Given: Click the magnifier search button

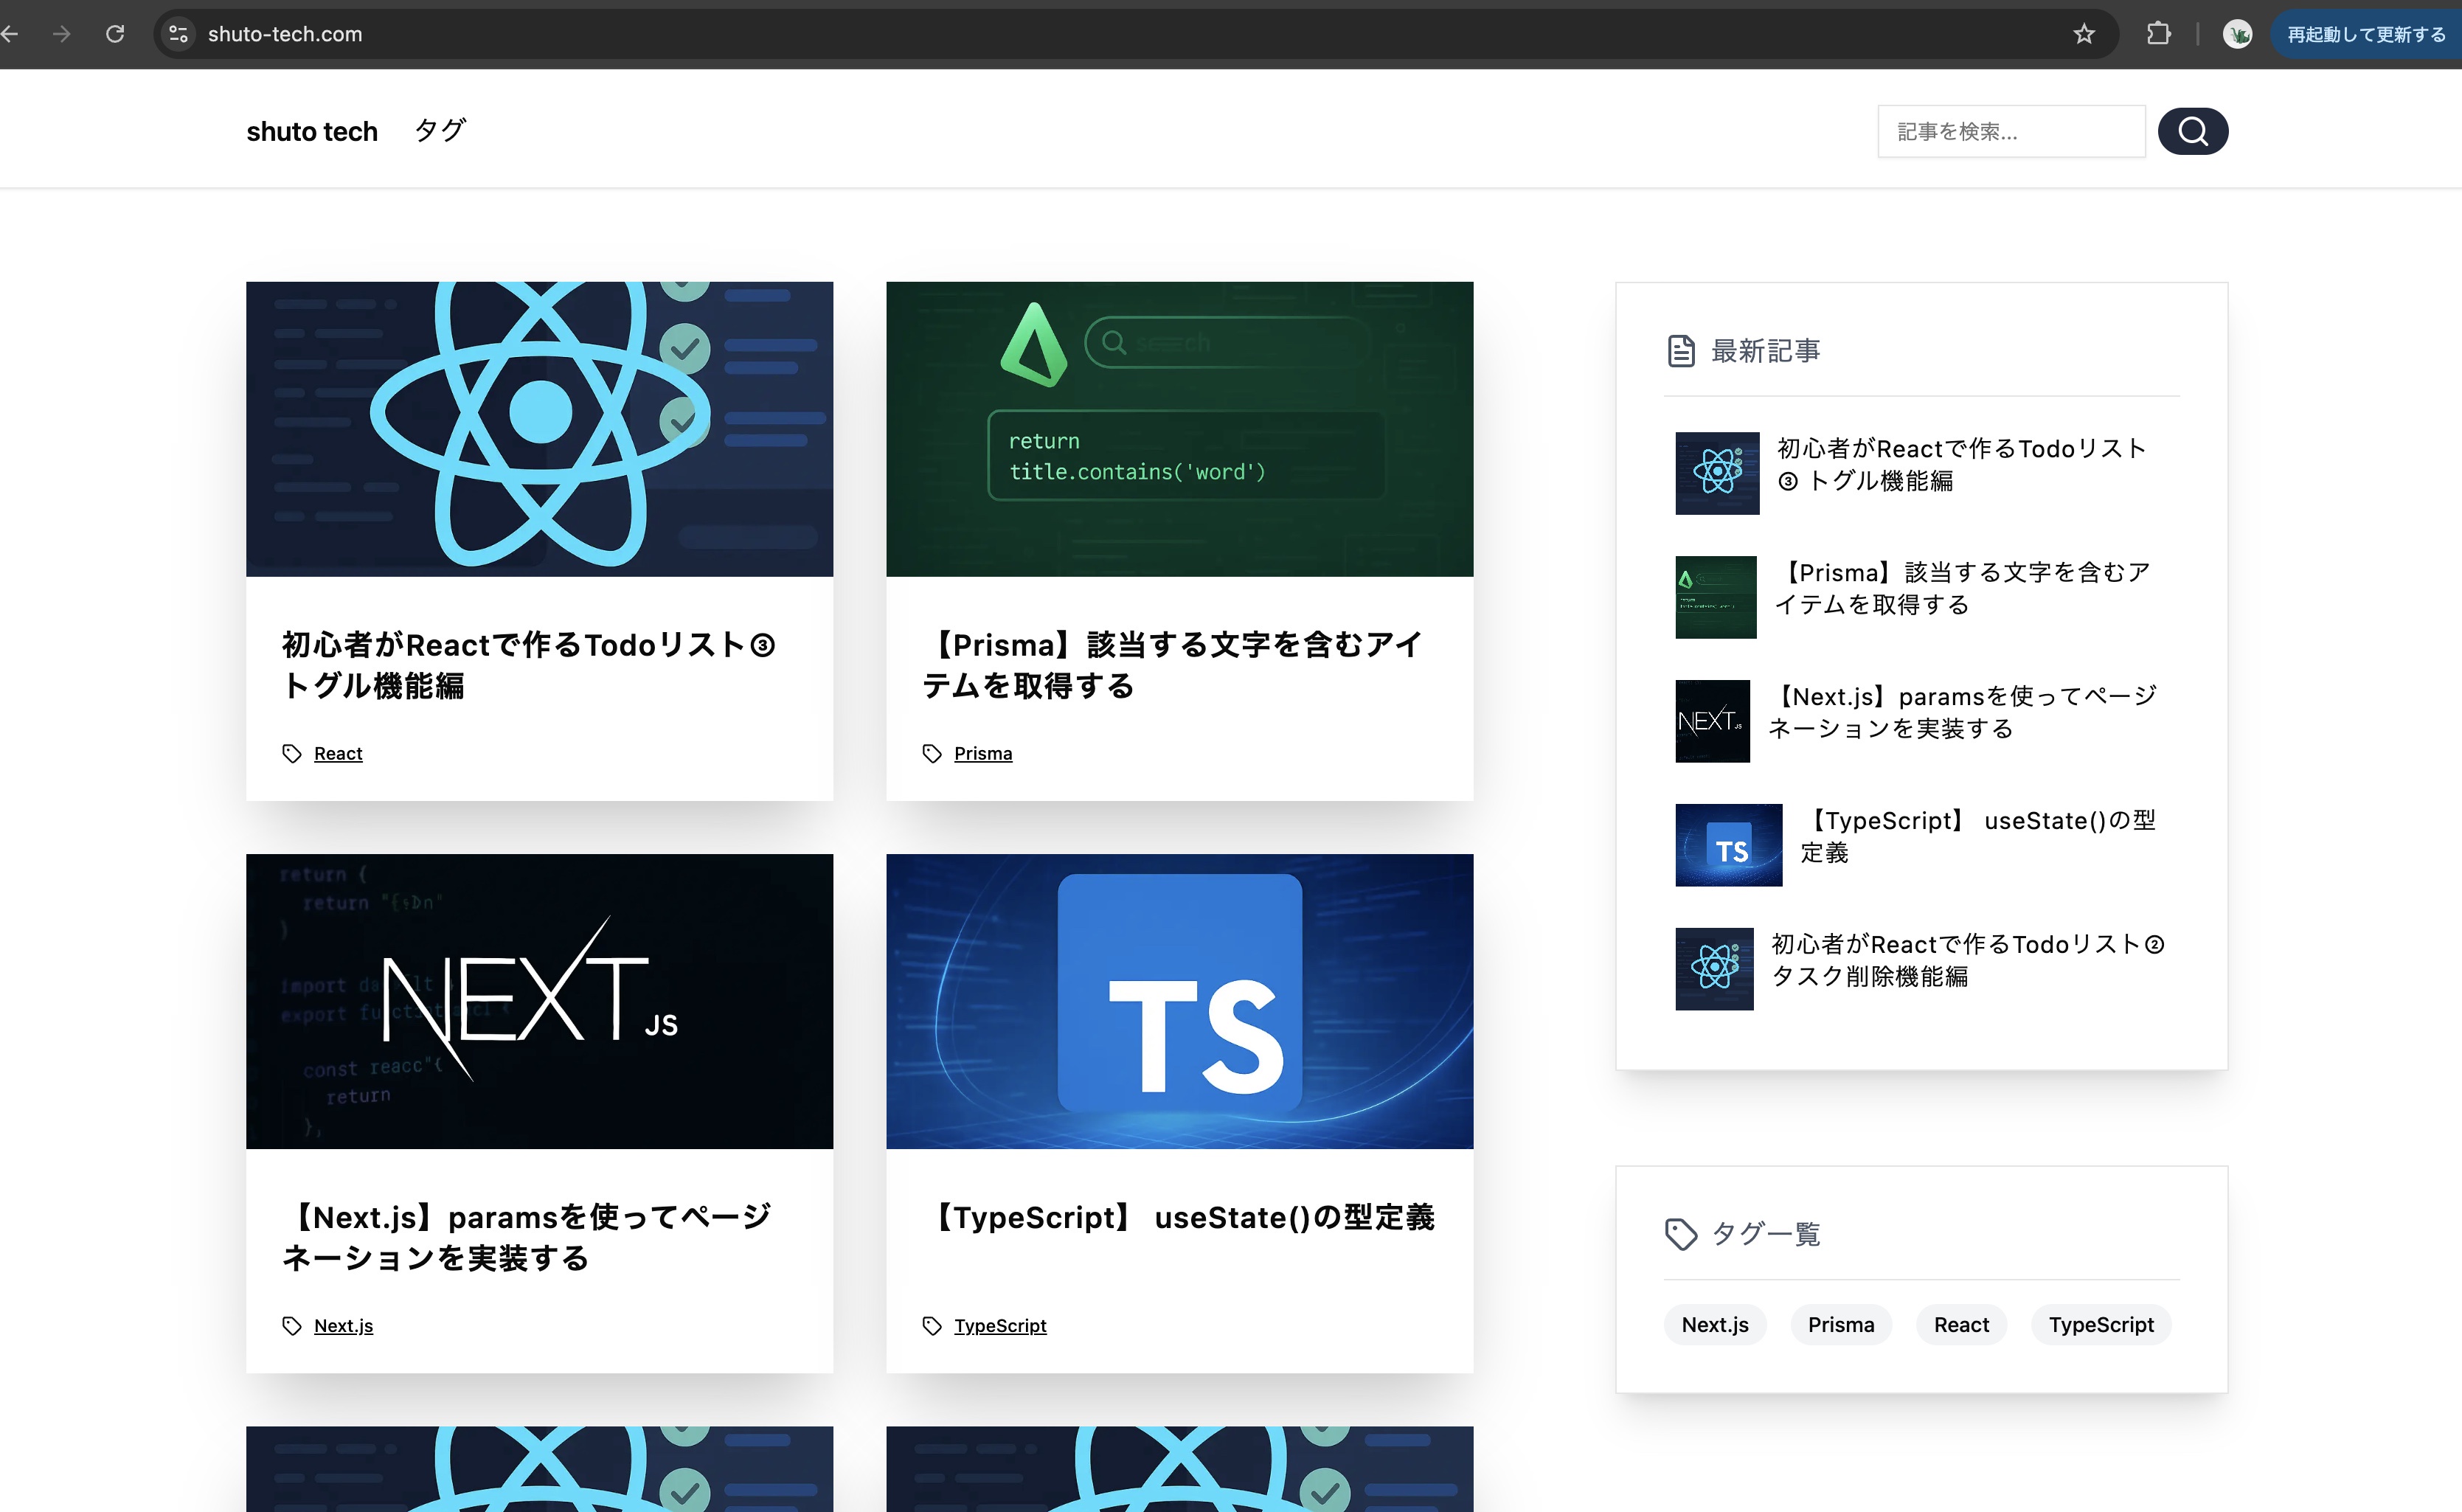Looking at the screenshot, I should 2192,131.
